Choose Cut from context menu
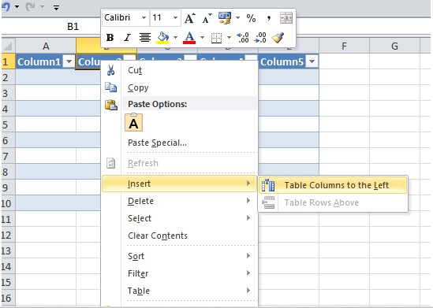Image resolution: width=433 pixels, height=308 pixels. click(180, 70)
